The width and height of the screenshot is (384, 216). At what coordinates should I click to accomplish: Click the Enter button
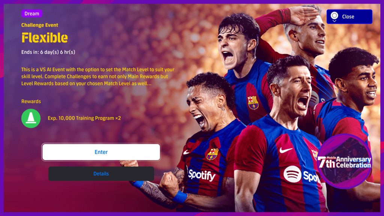click(x=101, y=152)
